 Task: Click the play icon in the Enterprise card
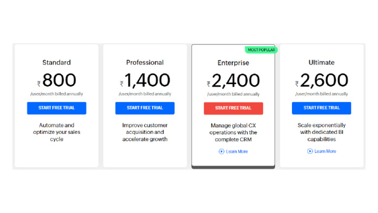click(221, 152)
